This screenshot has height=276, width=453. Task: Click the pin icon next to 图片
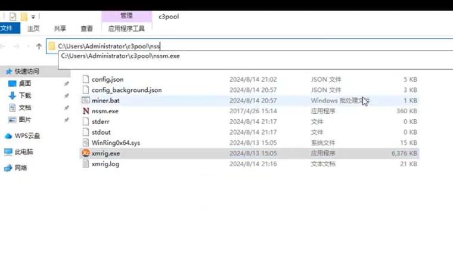66,119
